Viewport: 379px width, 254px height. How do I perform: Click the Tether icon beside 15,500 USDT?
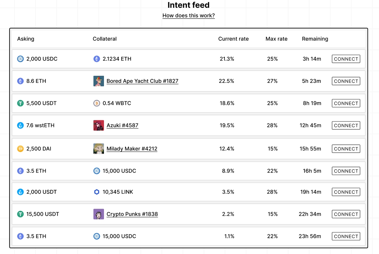pos(20,214)
